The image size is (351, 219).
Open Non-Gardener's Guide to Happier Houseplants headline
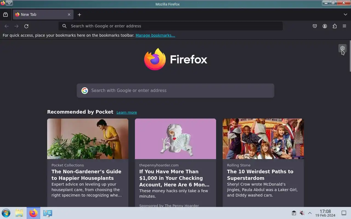coord(86,175)
